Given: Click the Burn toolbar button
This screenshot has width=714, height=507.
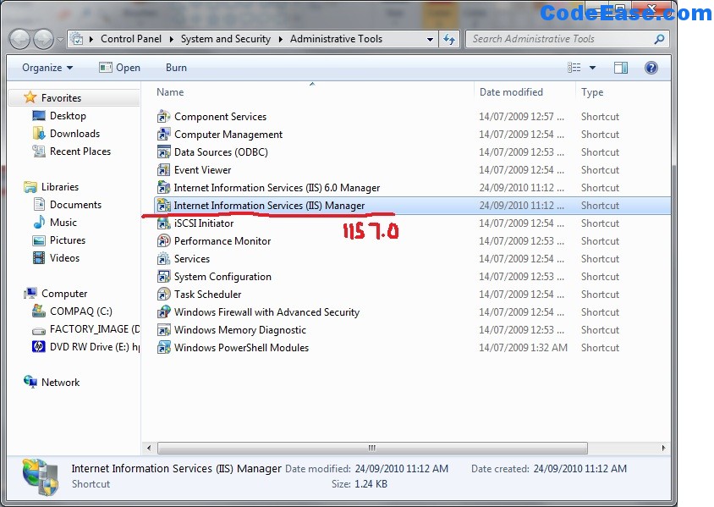Looking at the screenshot, I should tap(176, 68).
